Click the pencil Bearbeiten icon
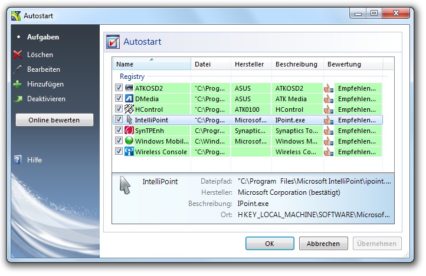 coord(18,69)
